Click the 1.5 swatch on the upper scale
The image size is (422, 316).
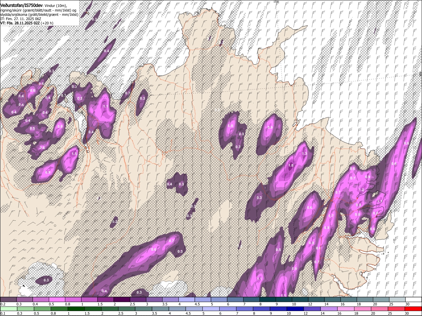[105, 299]
